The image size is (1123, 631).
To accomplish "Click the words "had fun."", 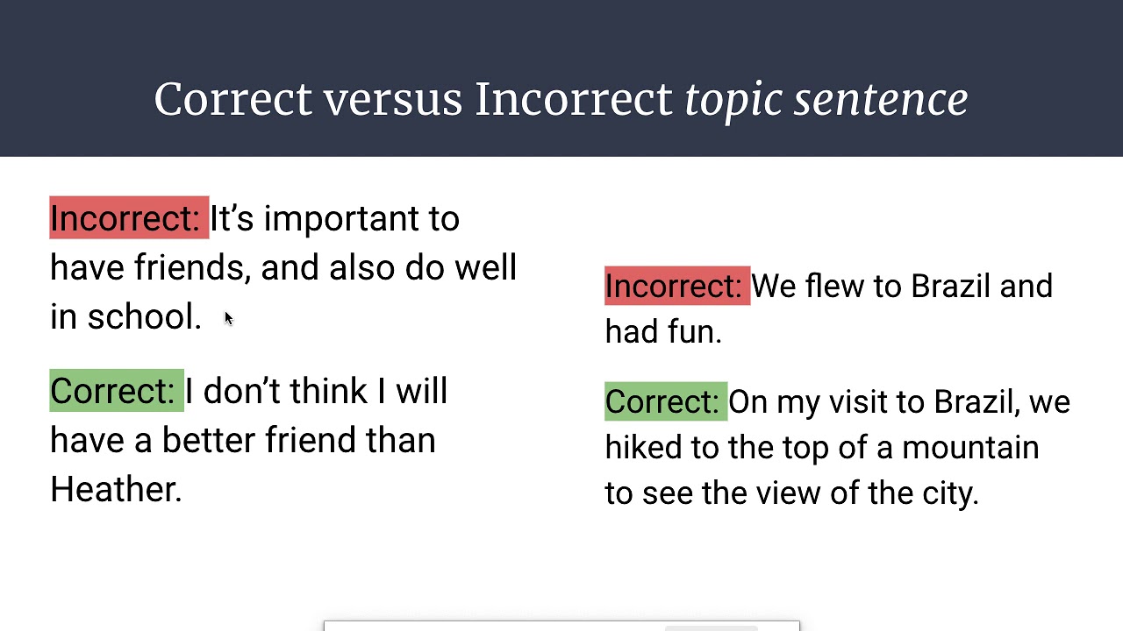I will 662,332.
